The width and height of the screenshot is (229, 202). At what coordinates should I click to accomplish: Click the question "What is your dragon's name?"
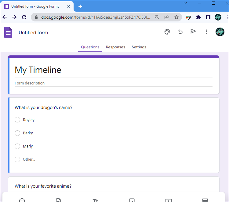point(43,108)
